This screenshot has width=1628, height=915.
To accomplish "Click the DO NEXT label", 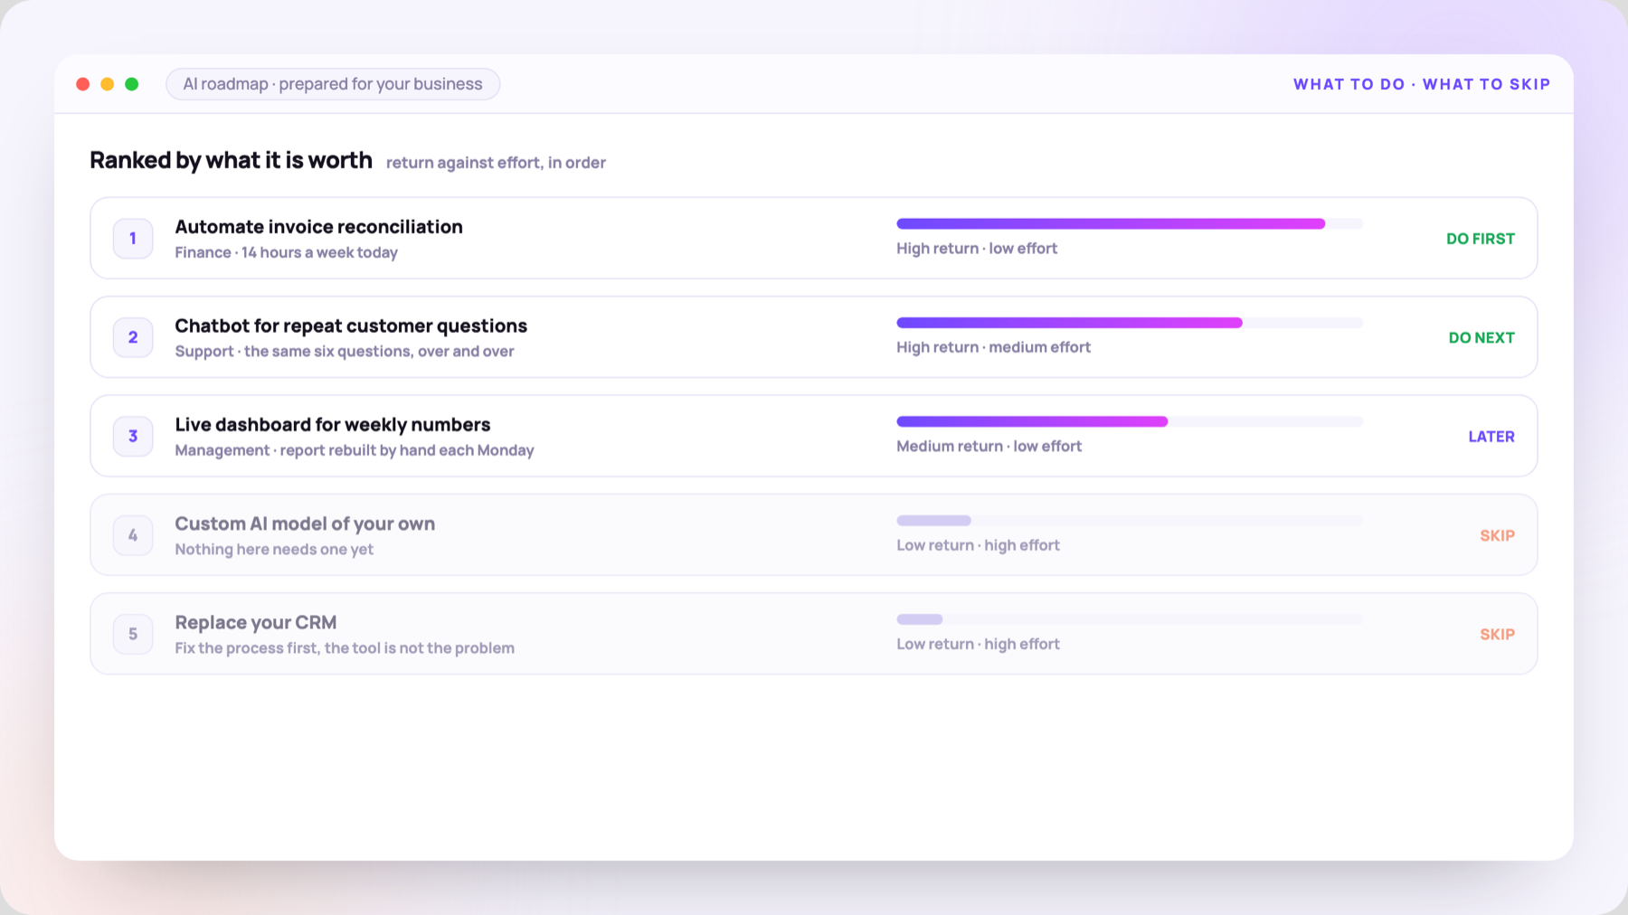I will pyautogui.click(x=1481, y=337).
